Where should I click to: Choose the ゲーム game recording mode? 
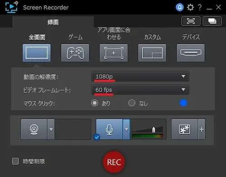[x=75, y=53]
